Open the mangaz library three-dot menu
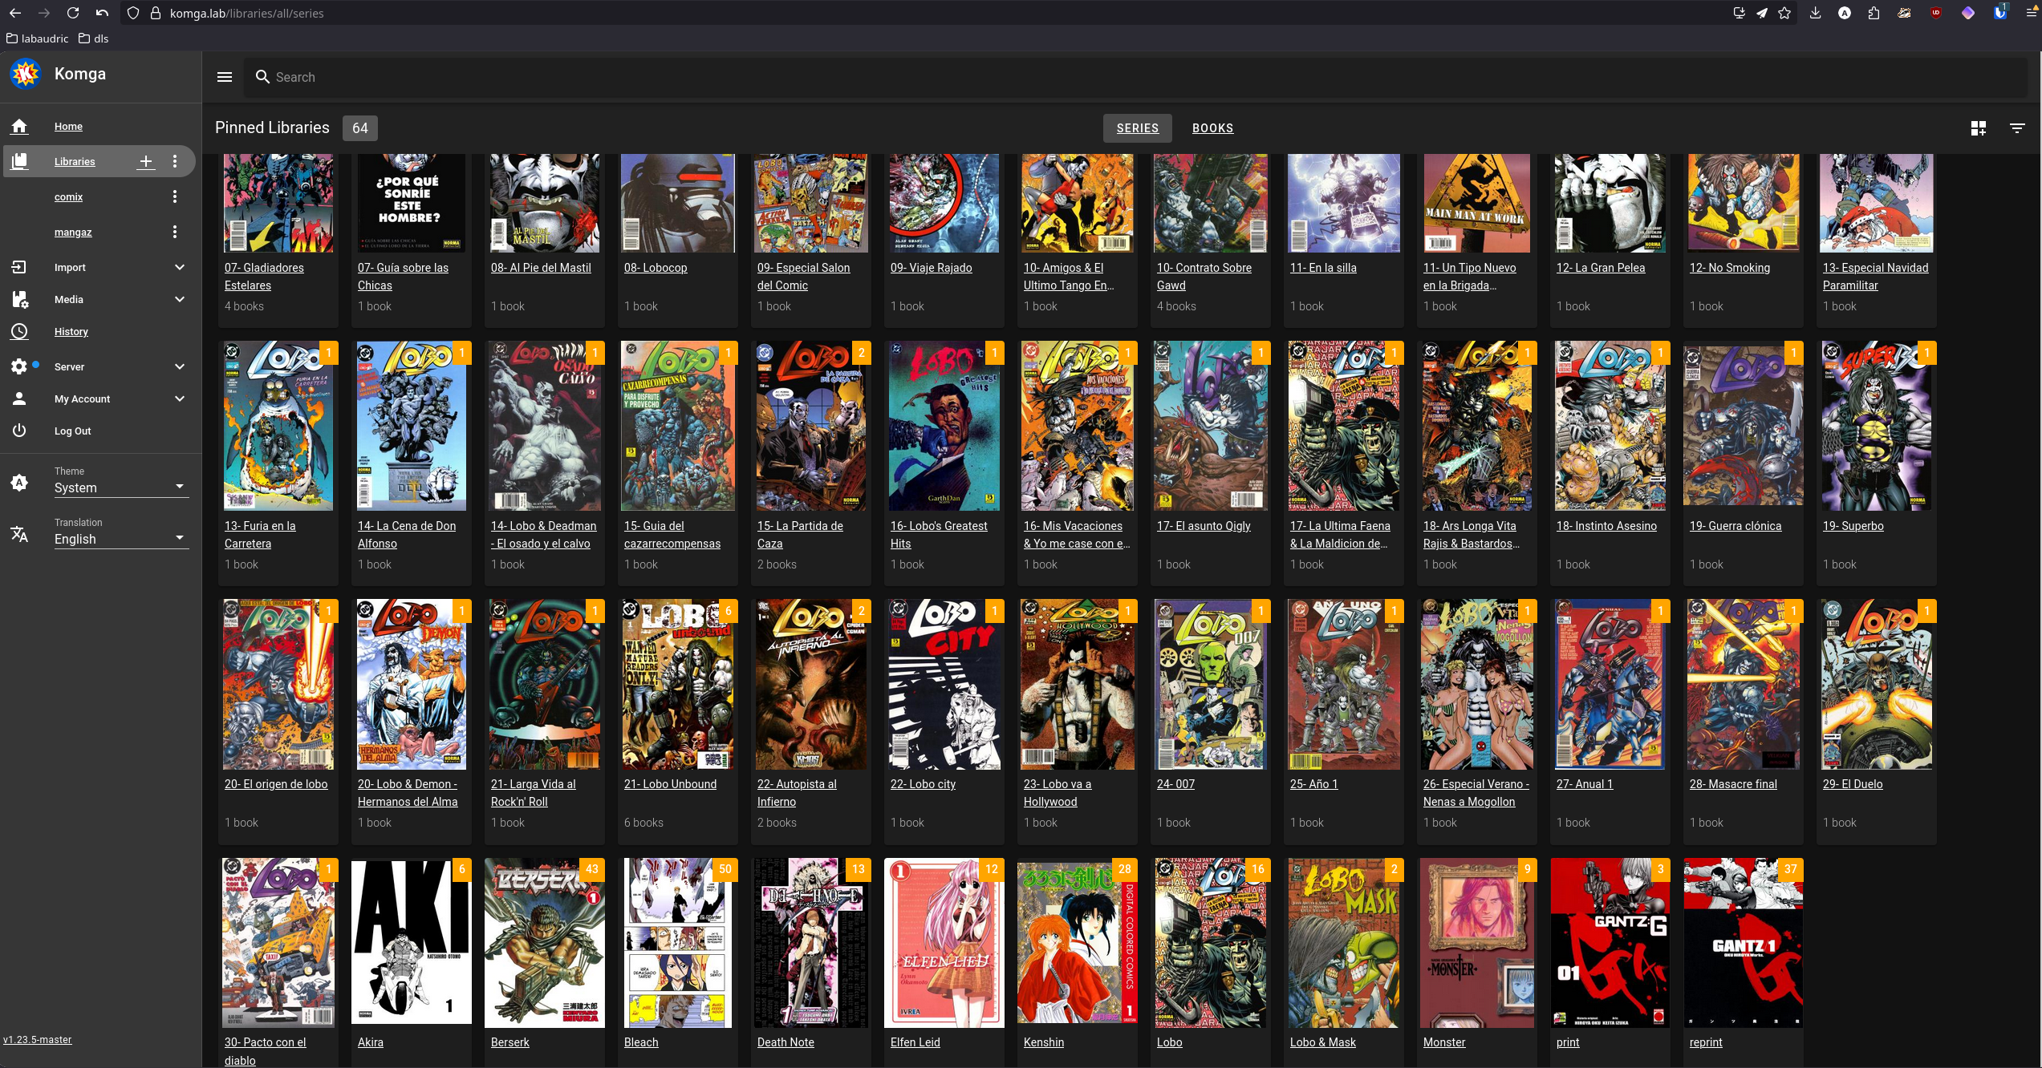This screenshot has width=2042, height=1068. point(175,232)
